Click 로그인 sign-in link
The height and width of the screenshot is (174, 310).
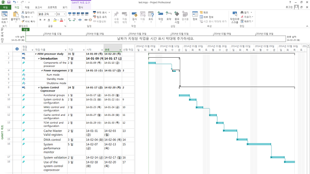289,7
